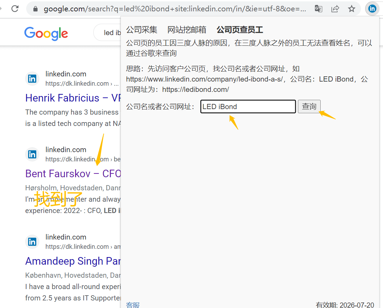
Task: Open the Bent Faurskov CFO result
Action: pos(73,173)
